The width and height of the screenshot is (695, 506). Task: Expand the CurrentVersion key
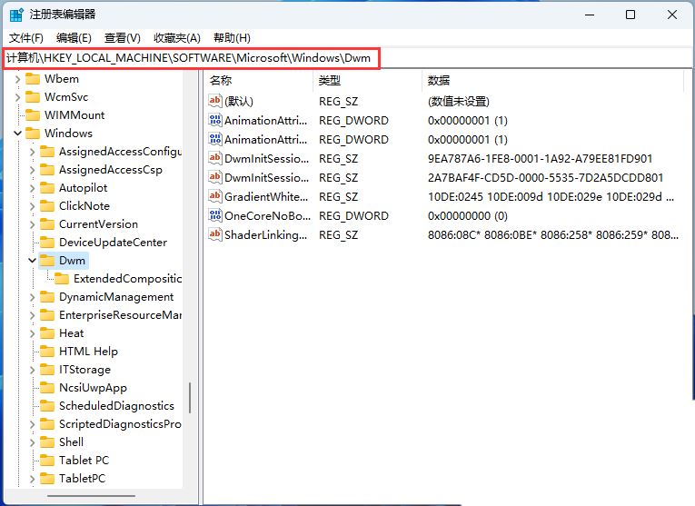pyautogui.click(x=33, y=224)
